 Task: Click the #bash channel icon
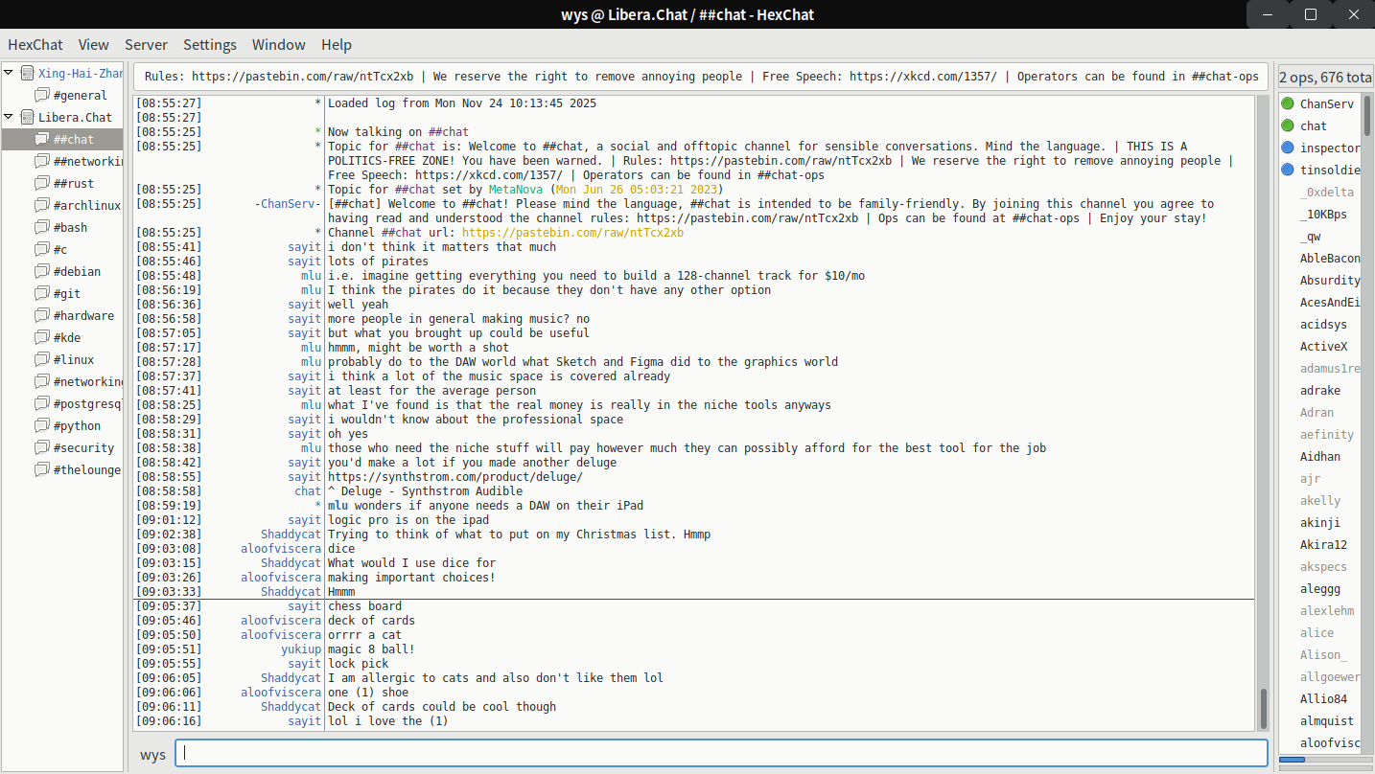tap(42, 227)
